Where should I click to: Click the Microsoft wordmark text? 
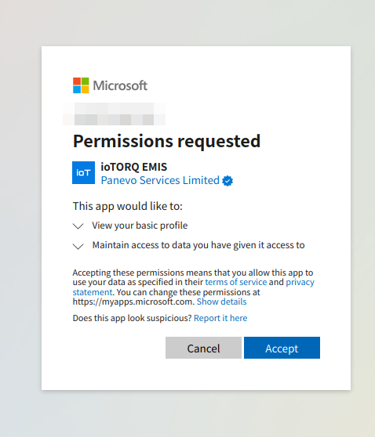tap(120, 85)
